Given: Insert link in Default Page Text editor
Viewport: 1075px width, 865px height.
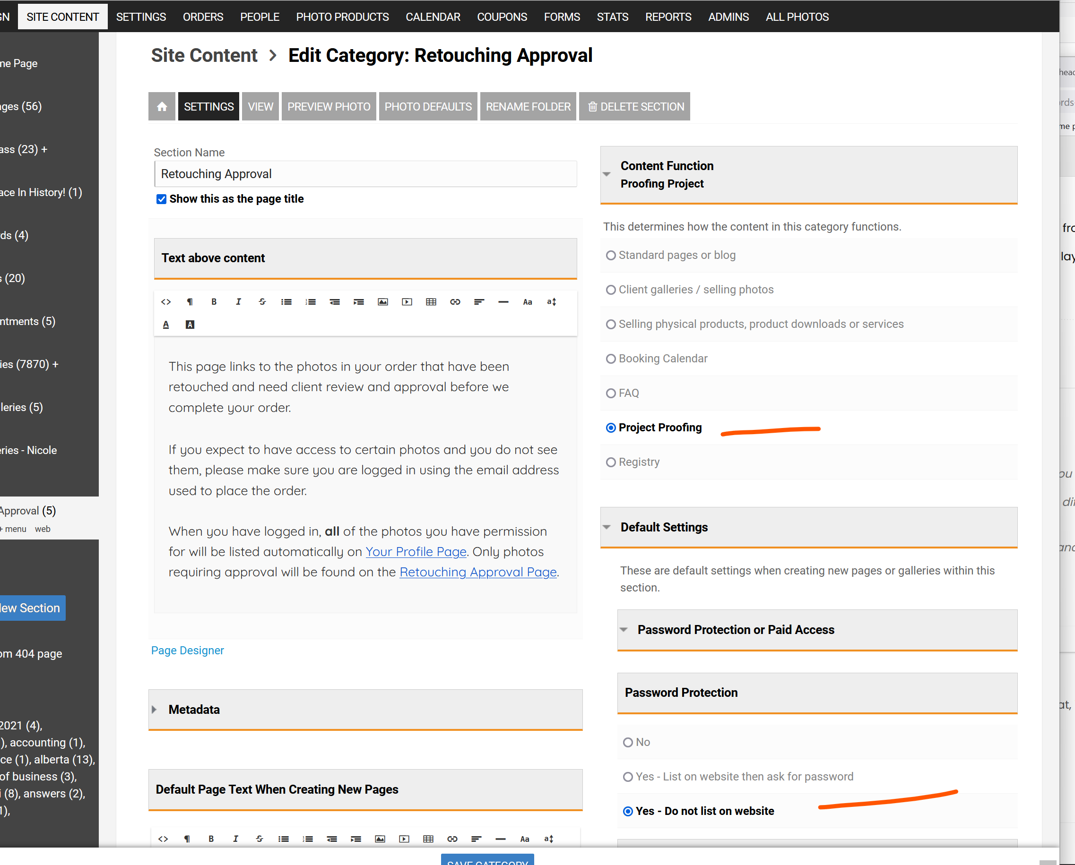Looking at the screenshot, I should (452, 839).
